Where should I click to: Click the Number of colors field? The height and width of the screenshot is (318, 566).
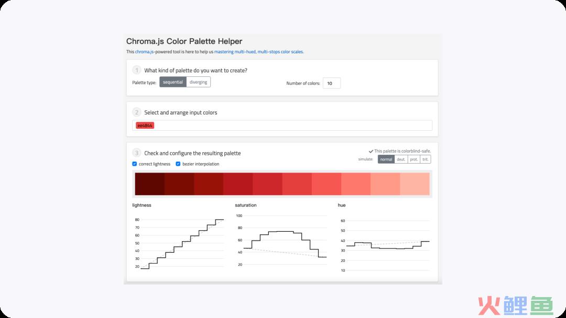coord(332,83)
